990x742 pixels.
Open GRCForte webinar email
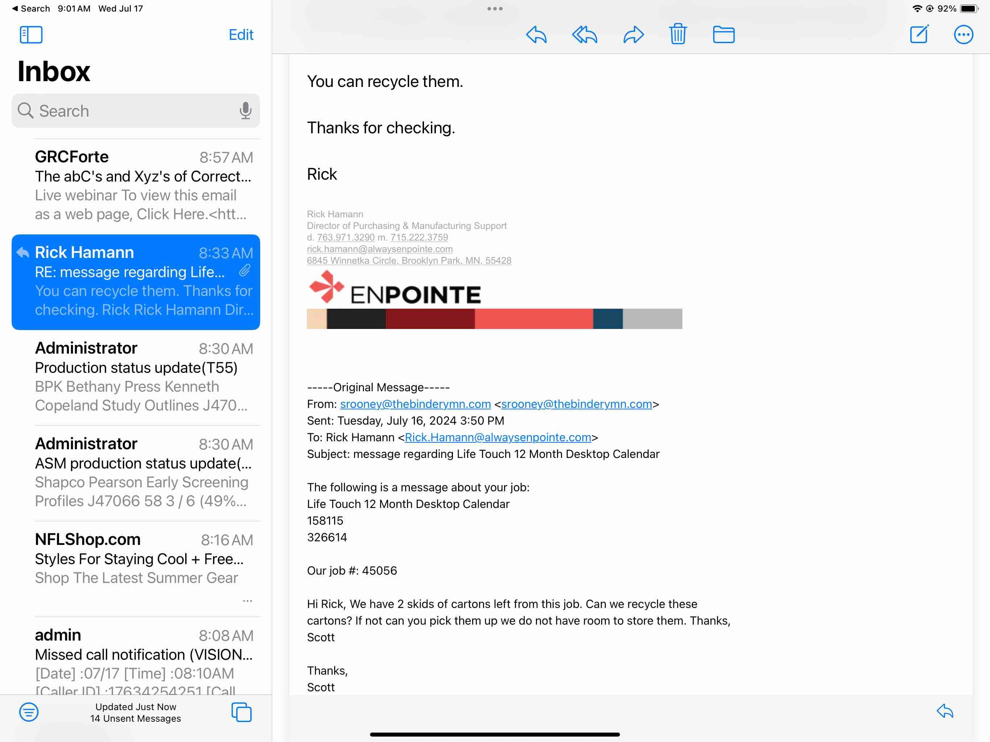[143, 185]
